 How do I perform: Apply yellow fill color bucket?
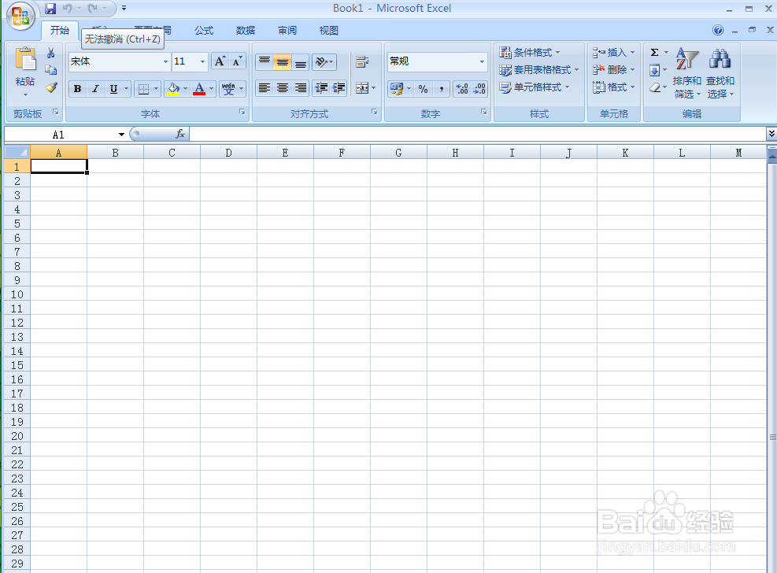(173, 89)
